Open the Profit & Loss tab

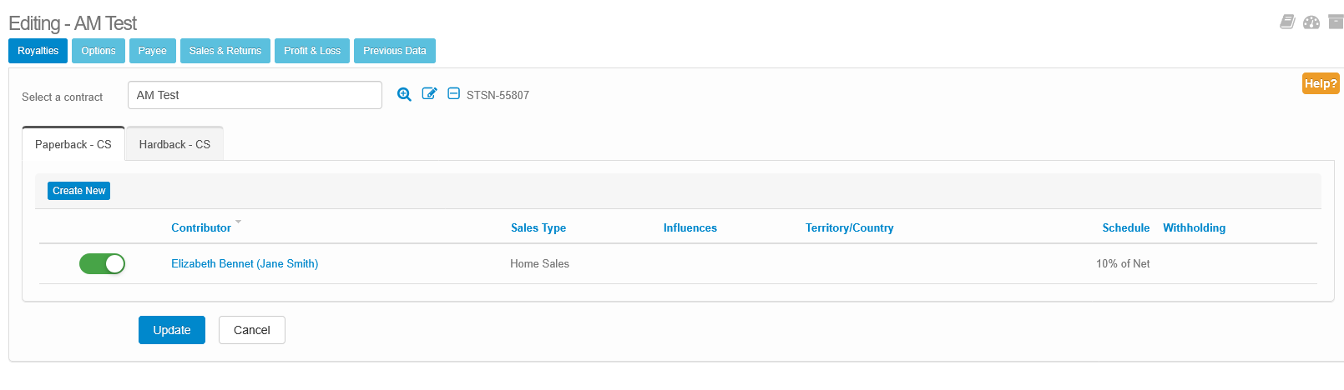coord(312,51)
